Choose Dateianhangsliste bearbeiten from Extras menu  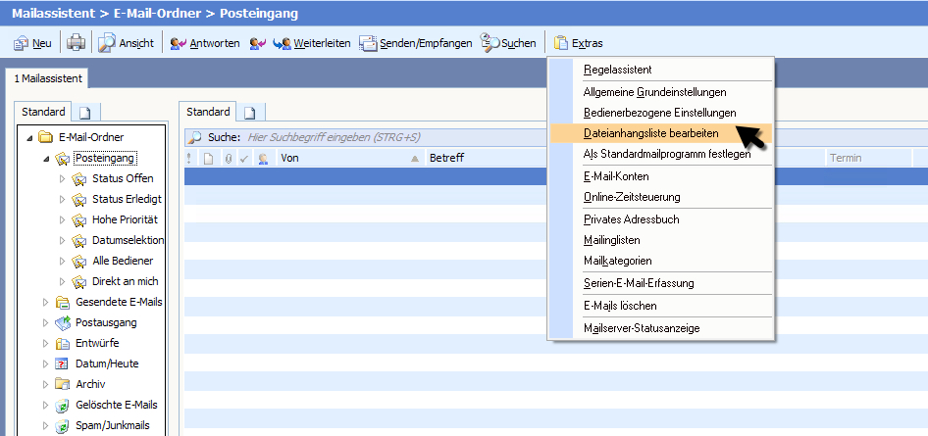point(650,132)
